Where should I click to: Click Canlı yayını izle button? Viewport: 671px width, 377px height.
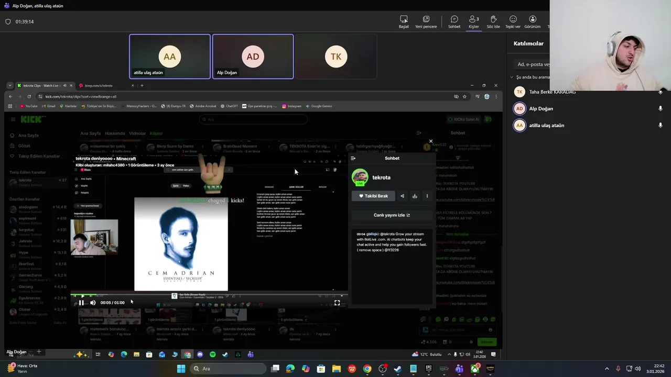[392, 215]
